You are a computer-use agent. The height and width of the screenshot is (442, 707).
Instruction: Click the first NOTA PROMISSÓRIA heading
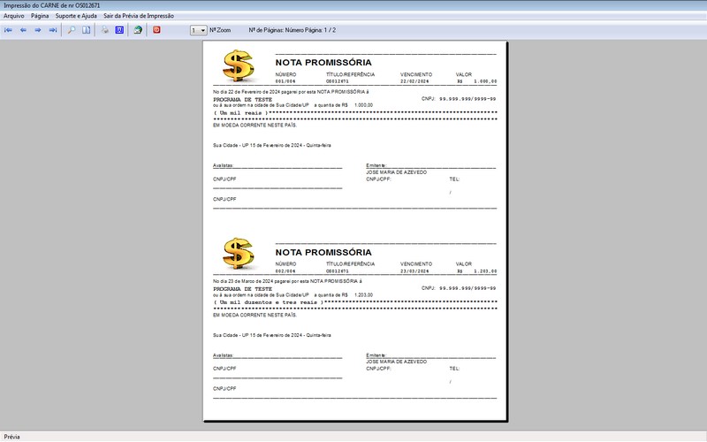pos(323,62)
